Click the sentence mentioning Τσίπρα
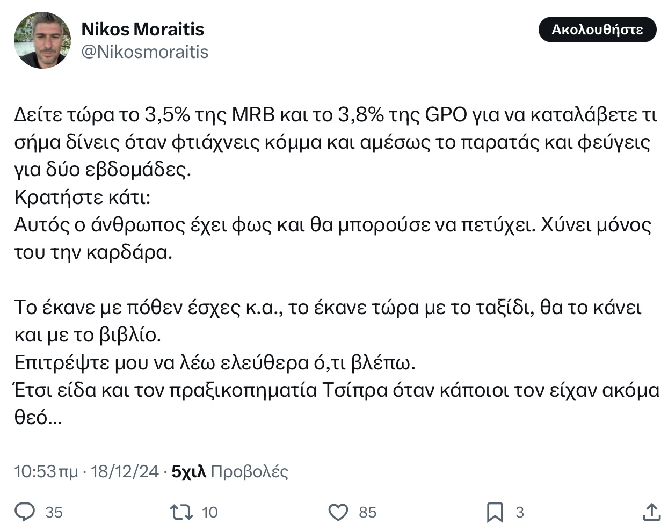The image size is (668, 532). [336, 390]
